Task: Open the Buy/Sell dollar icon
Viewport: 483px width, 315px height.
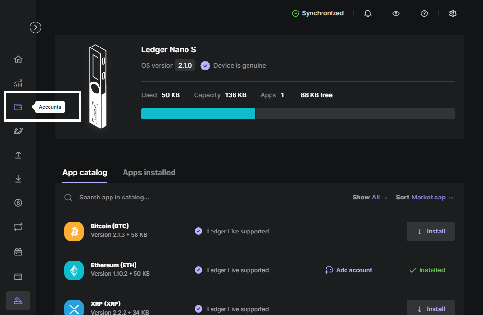Action: point(18,203)
